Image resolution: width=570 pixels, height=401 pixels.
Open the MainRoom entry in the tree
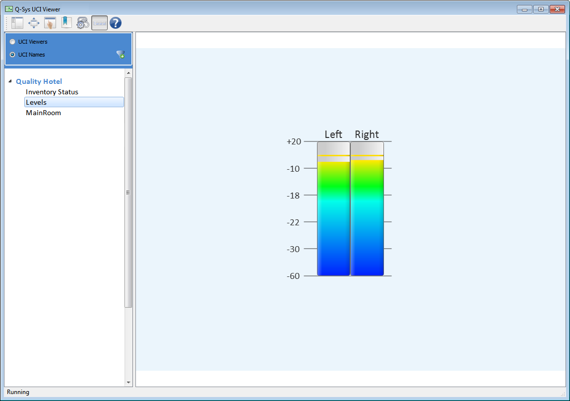coord(44,113)
